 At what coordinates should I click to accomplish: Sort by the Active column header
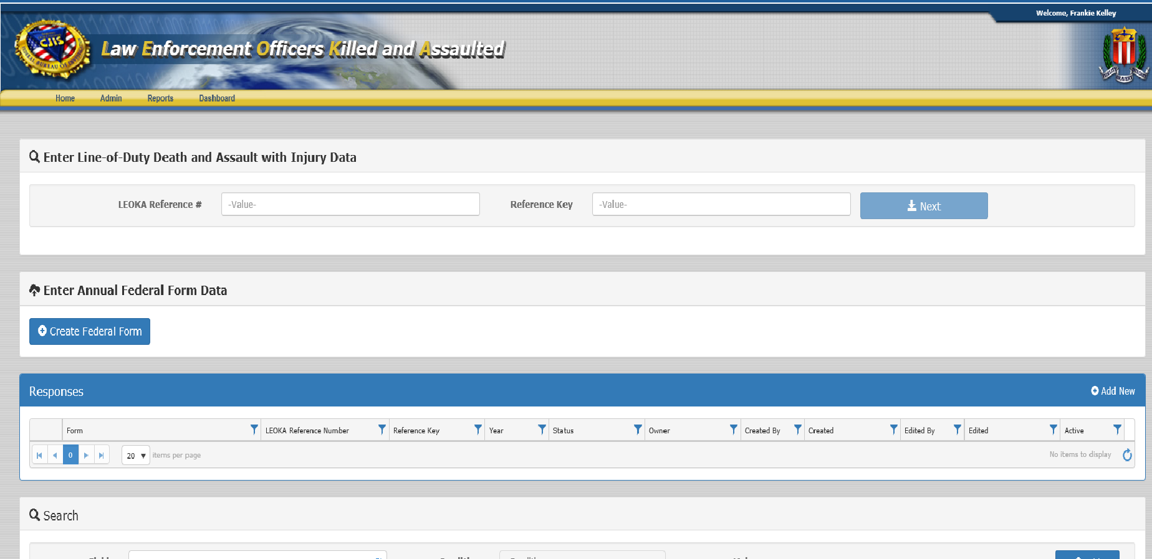click(1074, 431)
